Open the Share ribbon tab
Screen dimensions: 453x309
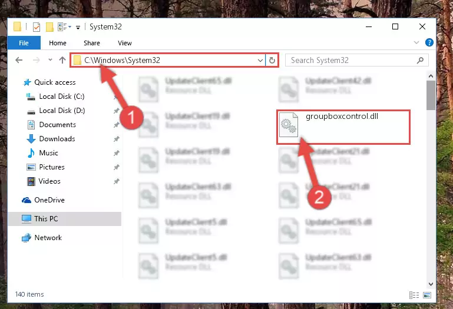pyautogui.click(x=92, y=43)
